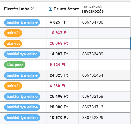Click the sigma sum icon before Bruttó összeg
The width and height of the screenshot is (131, 124).
(51, 9)
